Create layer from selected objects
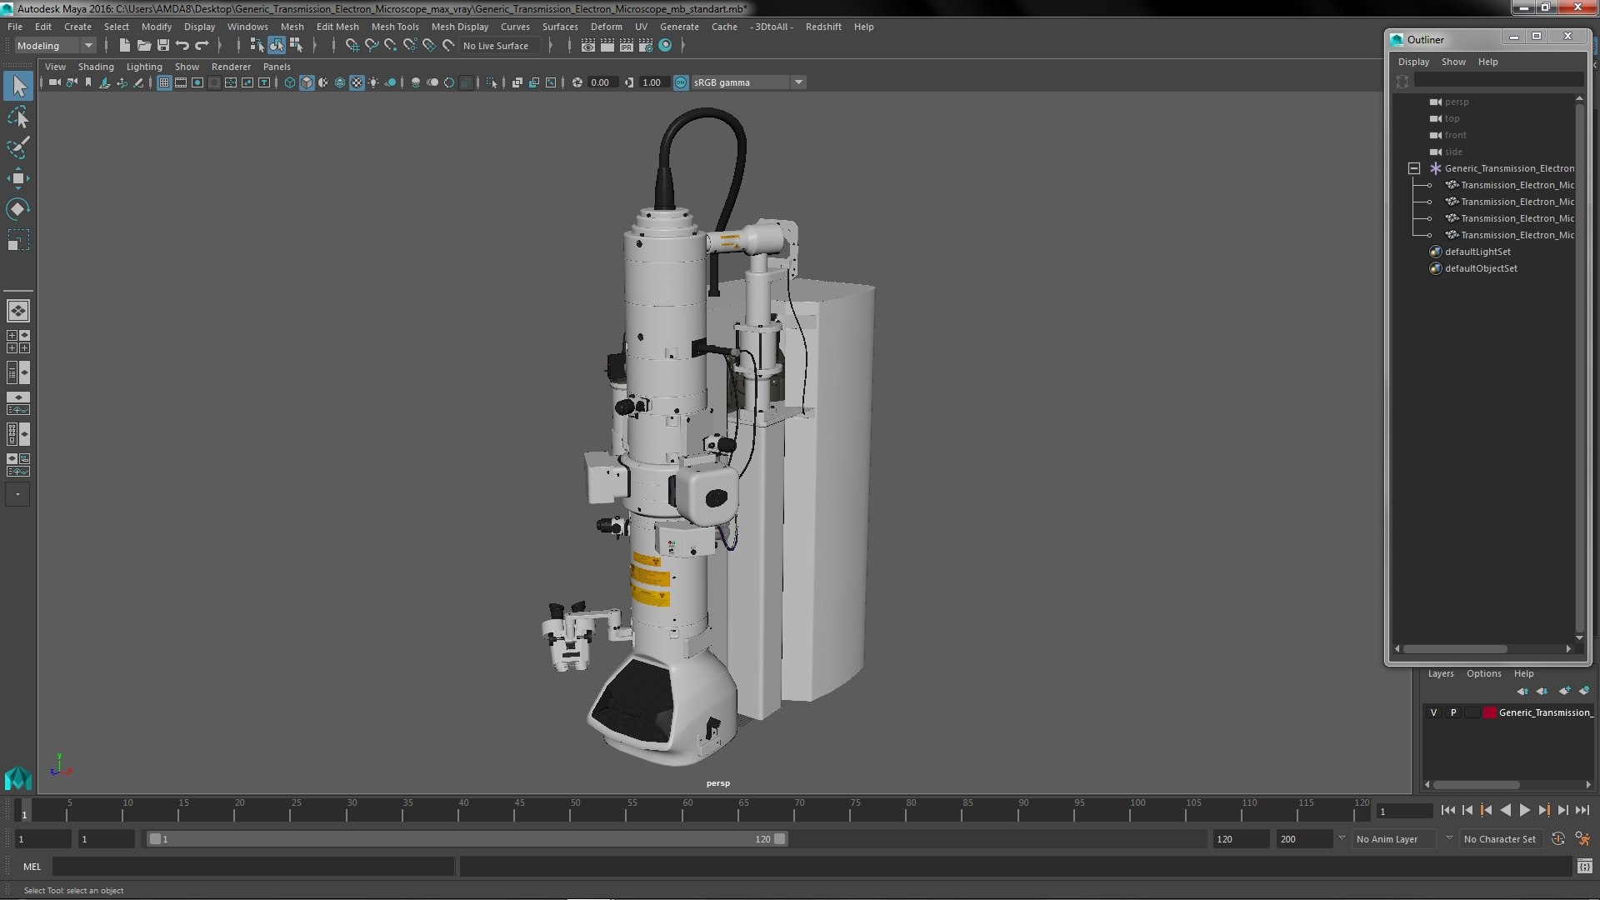 click(x=1584, y=691)
